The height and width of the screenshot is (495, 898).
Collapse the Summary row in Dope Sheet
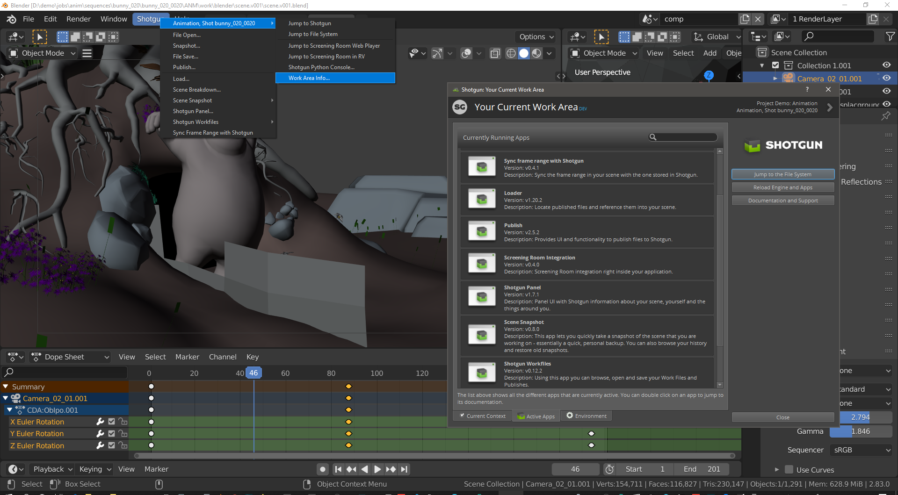(x=6, y=387)
